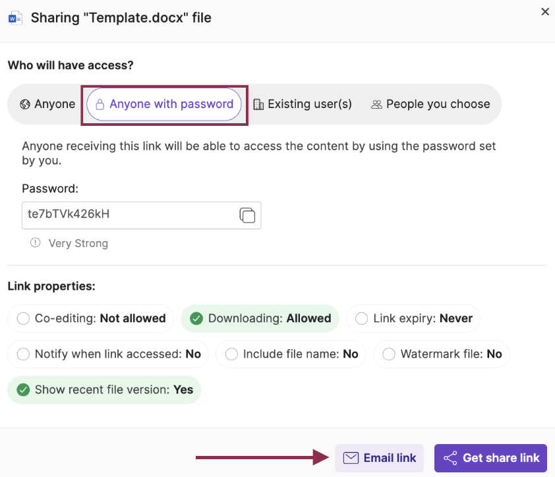Click the building icon for existing users
The height and width of the screenshot is (477, 555).
(258, 104)
